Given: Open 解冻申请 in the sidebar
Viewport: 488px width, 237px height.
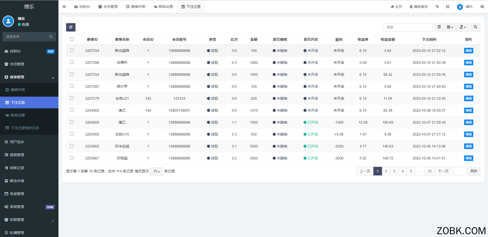Looking at the screenshot, I should pos(29,181).
